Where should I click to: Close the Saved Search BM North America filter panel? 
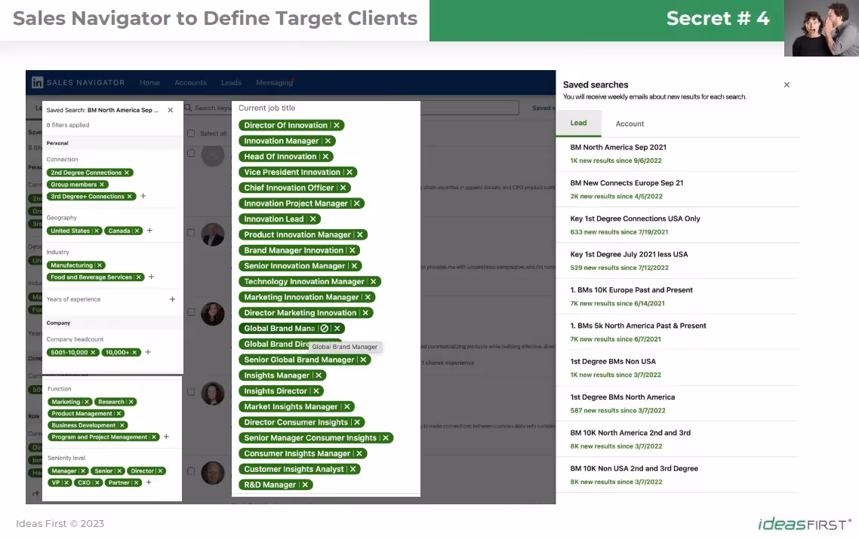[171, 110]
